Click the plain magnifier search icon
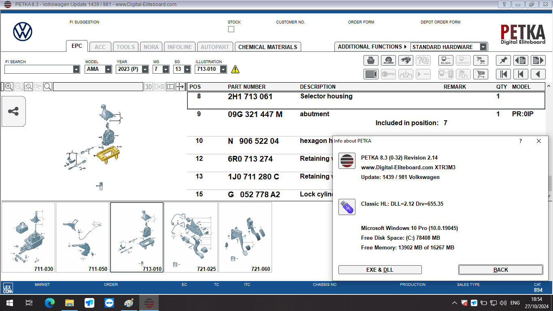 pos(47,87)
